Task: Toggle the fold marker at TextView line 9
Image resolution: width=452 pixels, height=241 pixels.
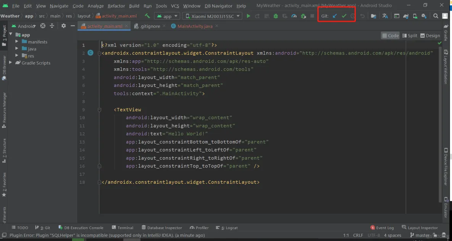Action: click(x=100, y=110)
